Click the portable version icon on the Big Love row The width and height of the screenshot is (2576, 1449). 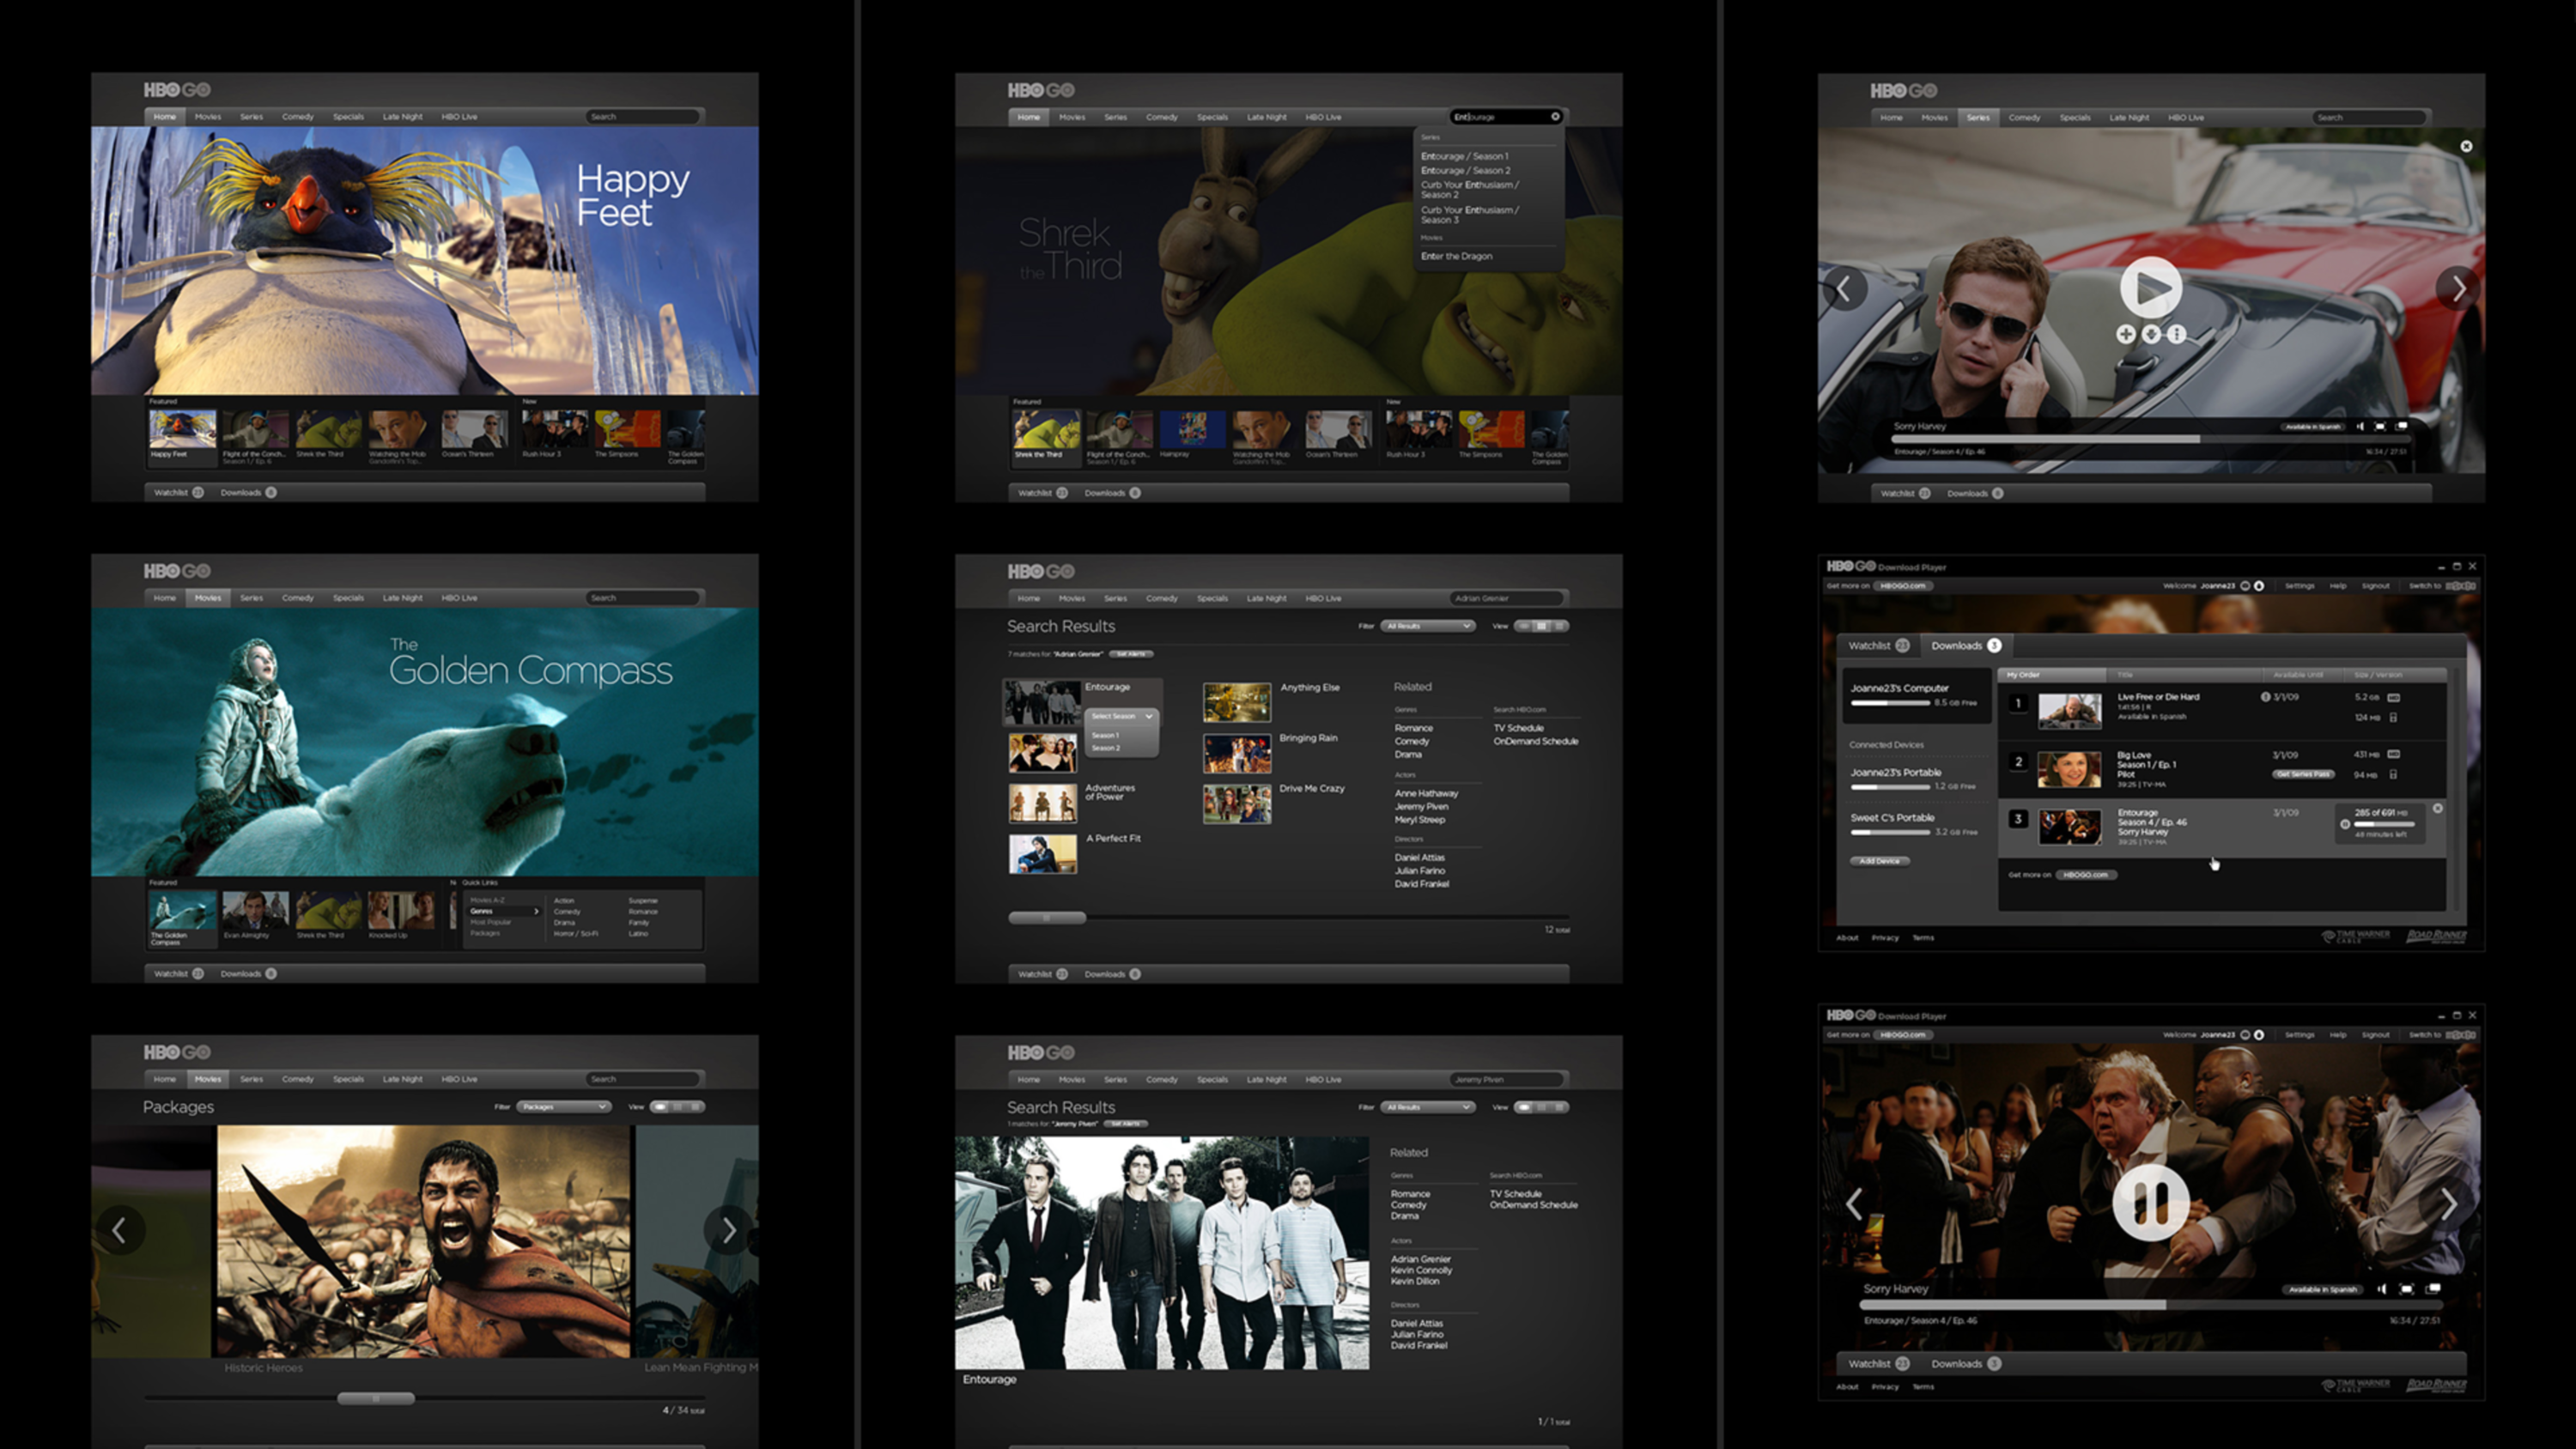click(2393, 774)
